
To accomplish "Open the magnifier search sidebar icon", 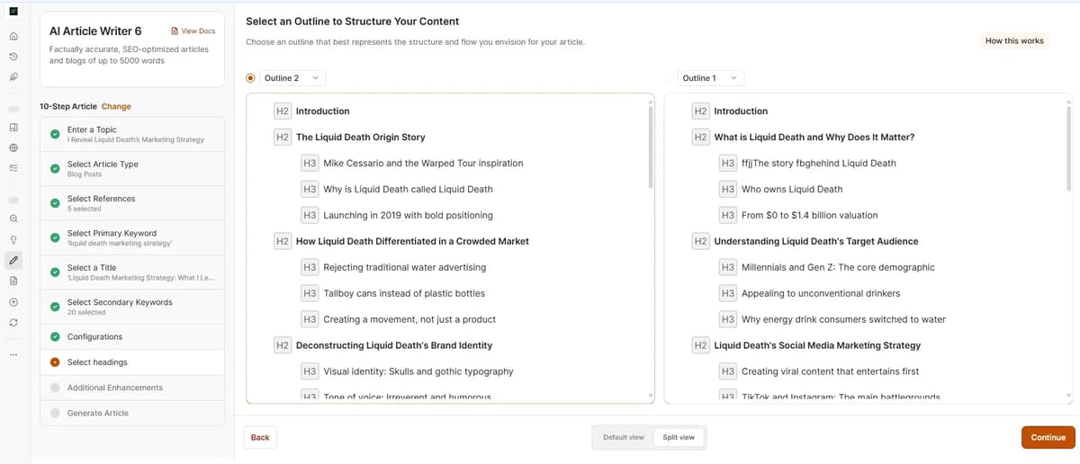I will point(13,219).
